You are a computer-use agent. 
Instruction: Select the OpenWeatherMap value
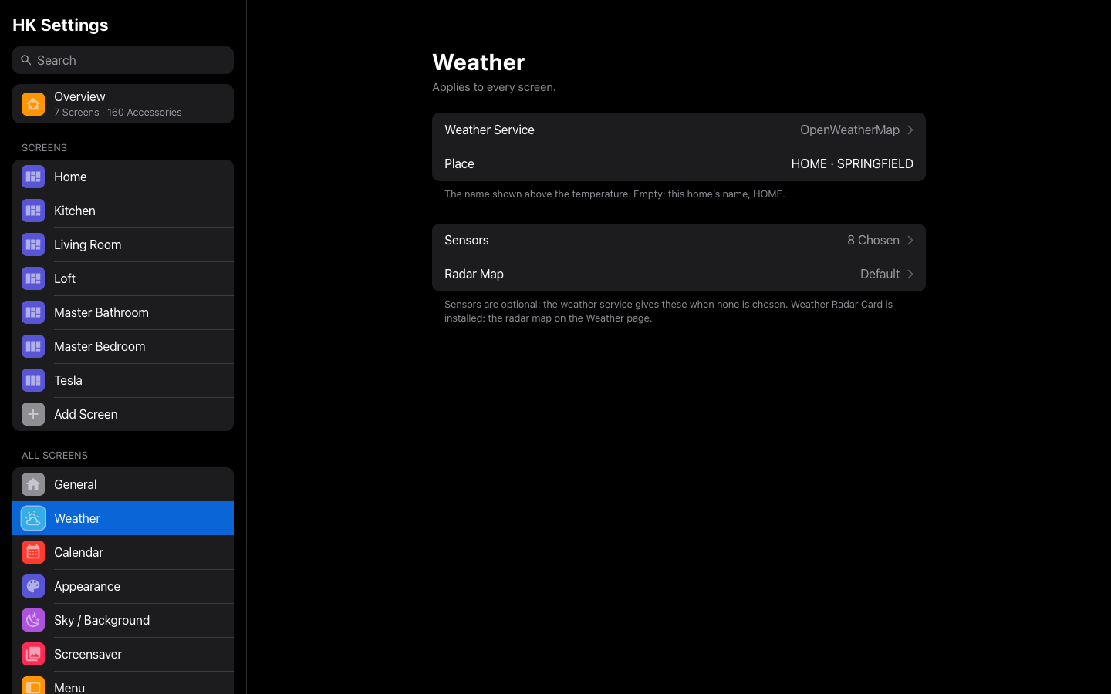point(849,130)
